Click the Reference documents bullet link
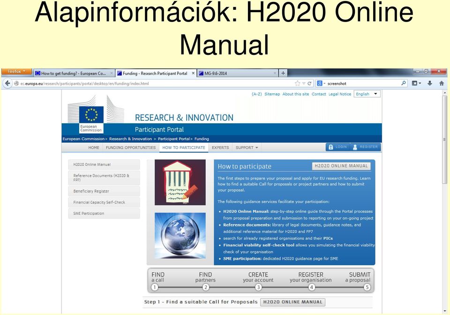 (x=247, y=225)
